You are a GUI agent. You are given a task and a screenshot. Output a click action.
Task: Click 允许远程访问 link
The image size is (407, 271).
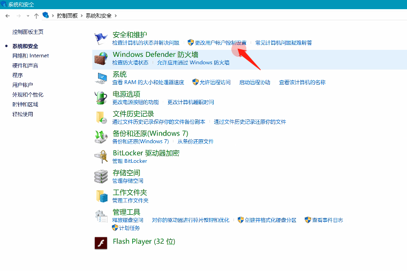pos(215,82)
